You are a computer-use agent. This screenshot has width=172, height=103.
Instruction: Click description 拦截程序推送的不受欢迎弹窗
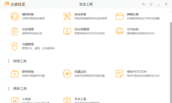coord(143,18)
